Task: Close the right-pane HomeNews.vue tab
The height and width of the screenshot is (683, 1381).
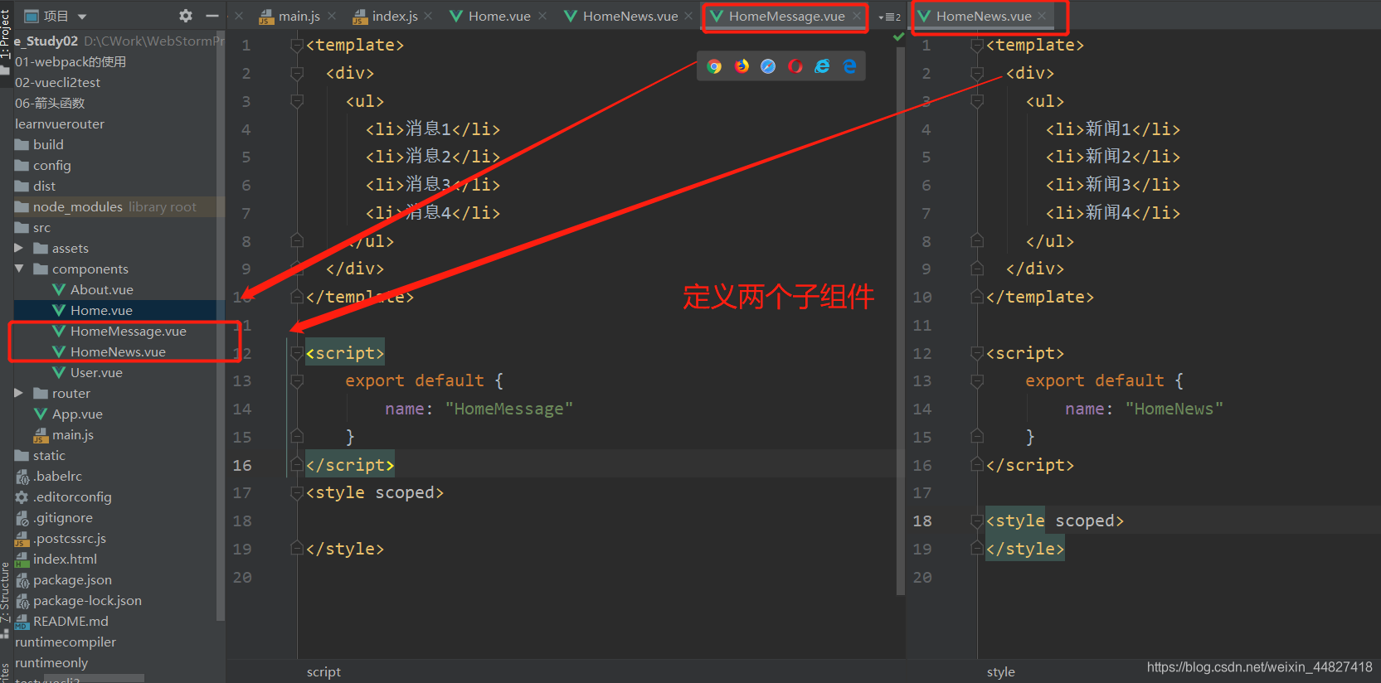Action: coord(1042,16)
